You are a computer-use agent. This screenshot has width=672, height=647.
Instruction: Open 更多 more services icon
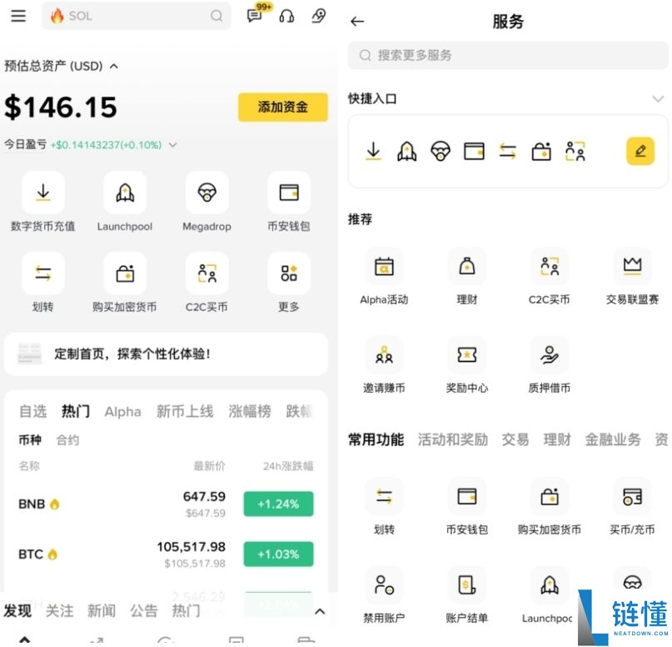(289, 273)
